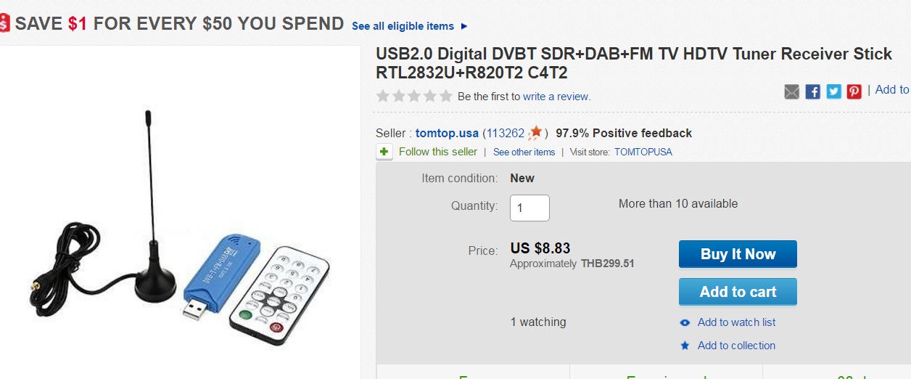
Task: Click the Buy It Now button
Action: 738,254
